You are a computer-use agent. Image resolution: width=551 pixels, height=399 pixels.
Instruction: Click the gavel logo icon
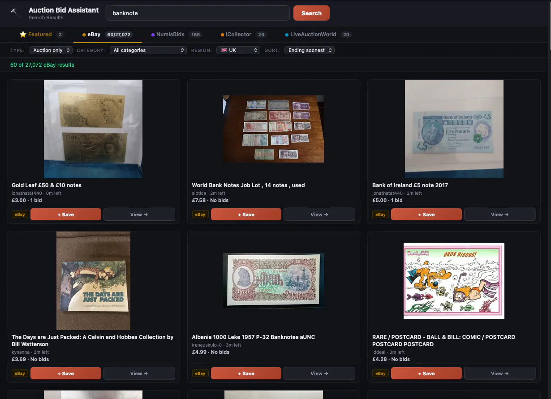16,13
